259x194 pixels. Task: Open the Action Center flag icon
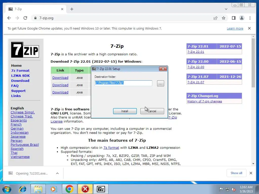[221, 189]
